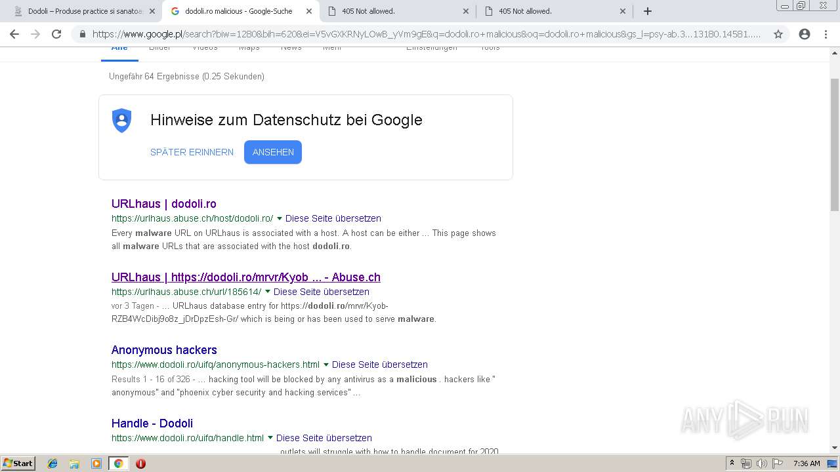The height and width of the screenshot is (472, 840).
Task: Open the red stop-sign taskbar icon
Action: (140, 463)
